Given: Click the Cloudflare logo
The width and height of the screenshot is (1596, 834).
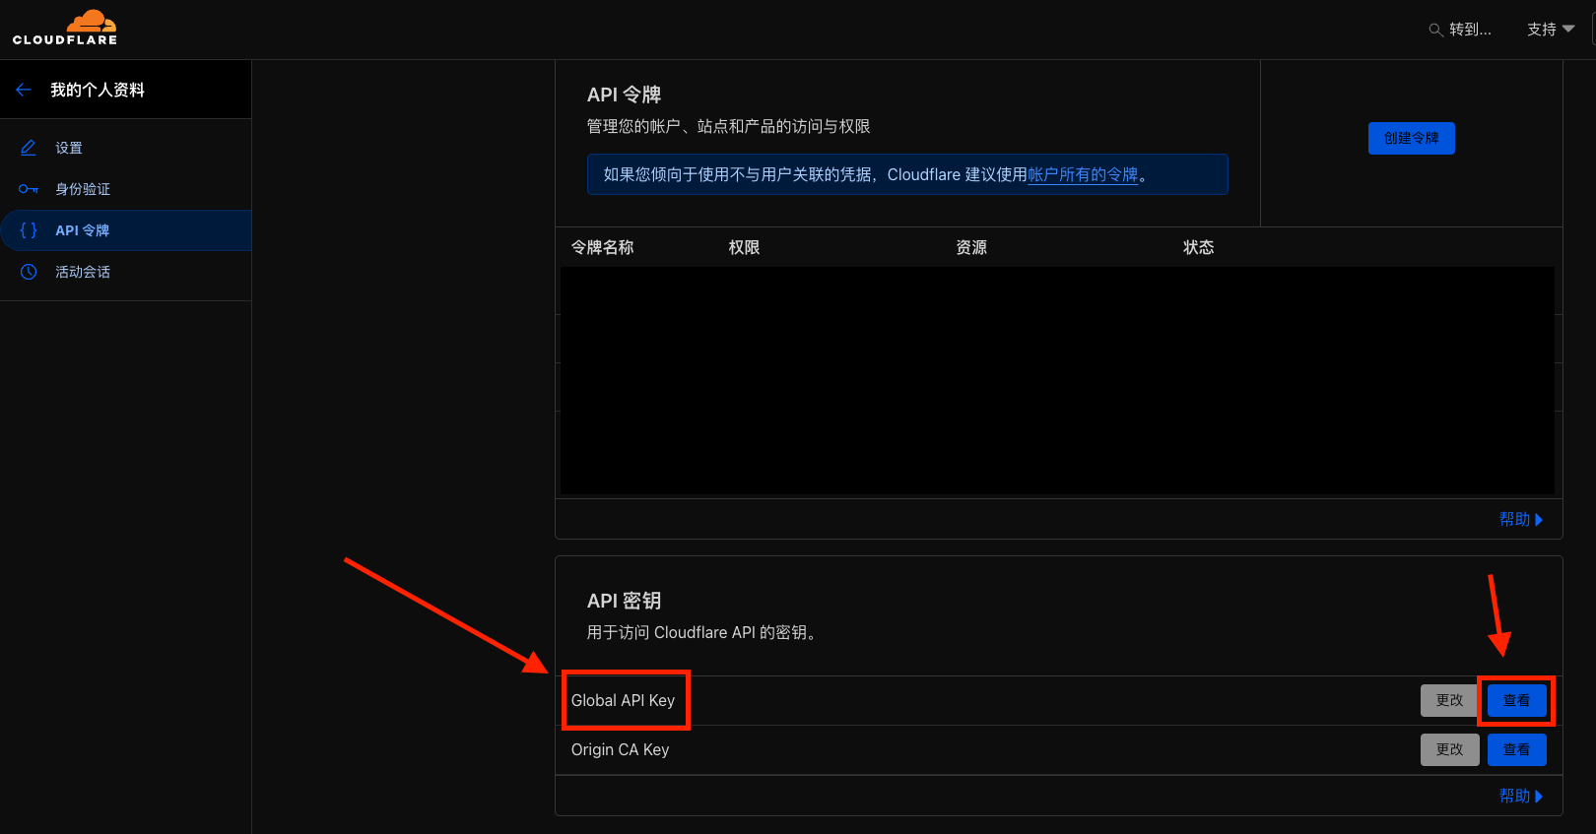Looking at the screenshot, I should pyautogui.click(x=65, y=28).
